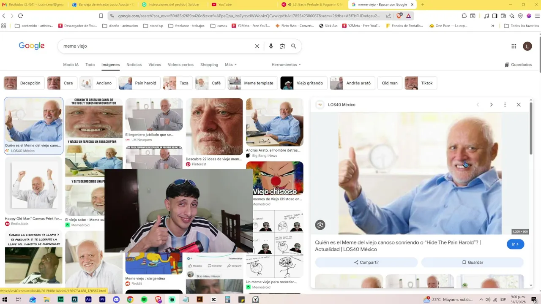Click the preview panel vertical scrollbar
Screen dimensions: 541x304
[x=531, y=129]
